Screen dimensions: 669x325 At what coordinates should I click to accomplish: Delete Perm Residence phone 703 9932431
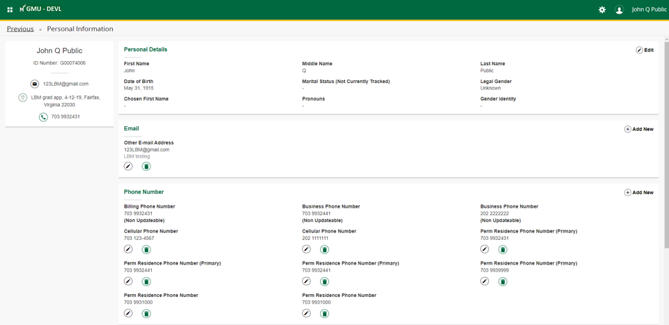click(x=503, y=250)
